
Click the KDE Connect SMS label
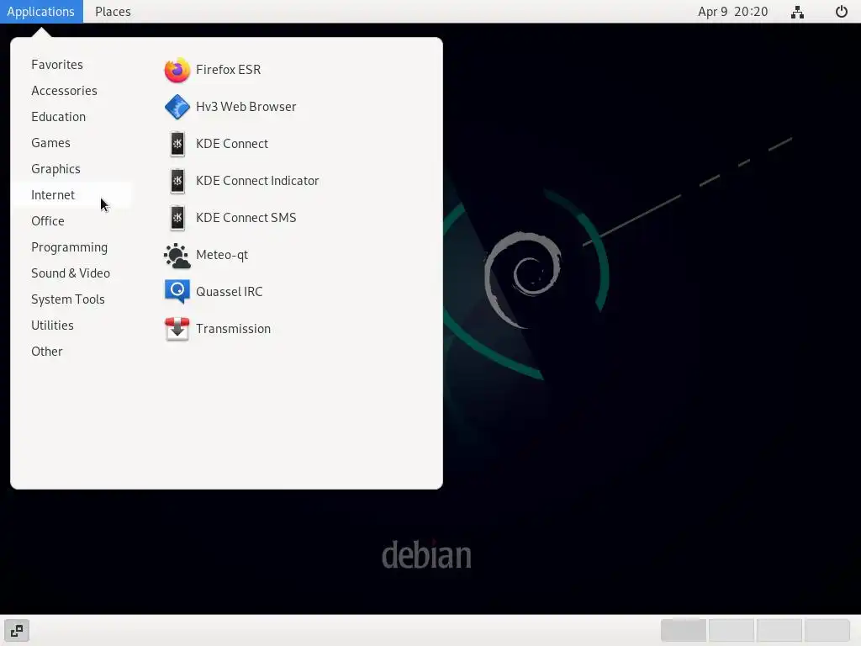(246, 218)
